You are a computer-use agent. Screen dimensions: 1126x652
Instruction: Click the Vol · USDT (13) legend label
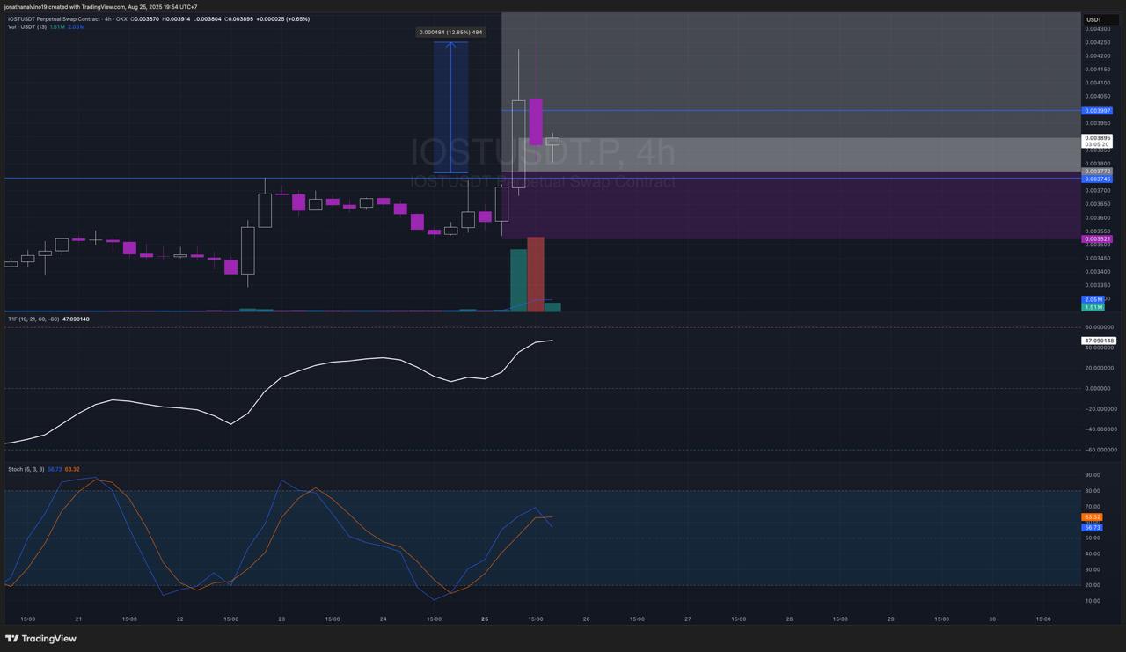coord(27,27)
